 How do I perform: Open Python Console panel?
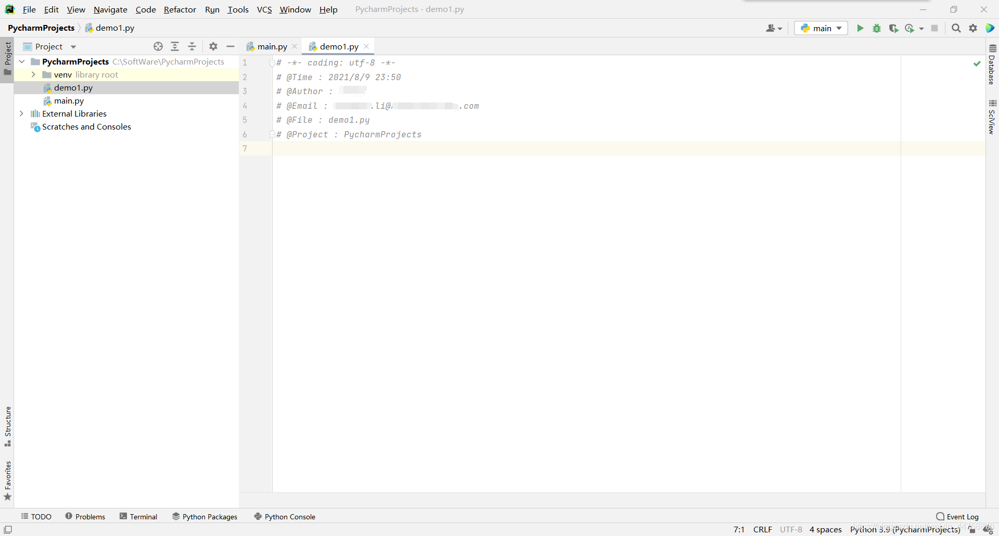coord(285,516)
